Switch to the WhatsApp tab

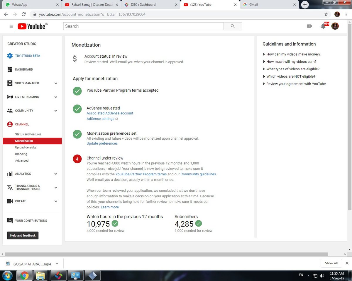31,5
